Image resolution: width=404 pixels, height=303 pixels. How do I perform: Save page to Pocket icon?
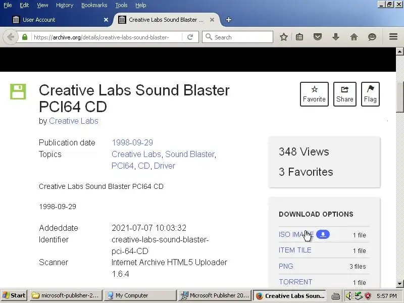tap(318, 37)
